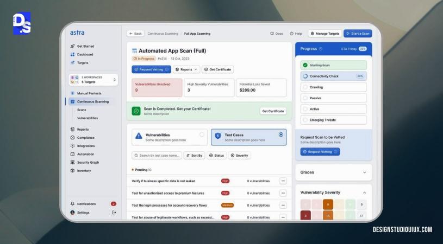Viewport: 443px width, 244px height.
Task: Open the Dashboard grid icon
Action: coord(72,54)
